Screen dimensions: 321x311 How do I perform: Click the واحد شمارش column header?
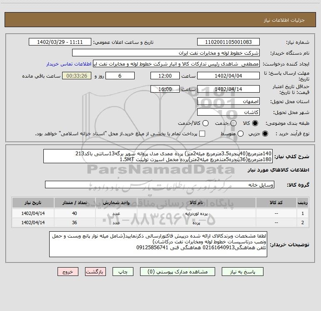116,202
